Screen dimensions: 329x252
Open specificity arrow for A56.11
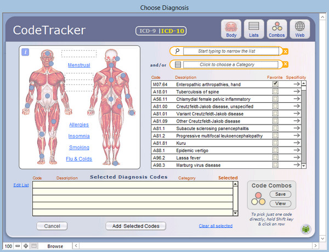[297, 99]
